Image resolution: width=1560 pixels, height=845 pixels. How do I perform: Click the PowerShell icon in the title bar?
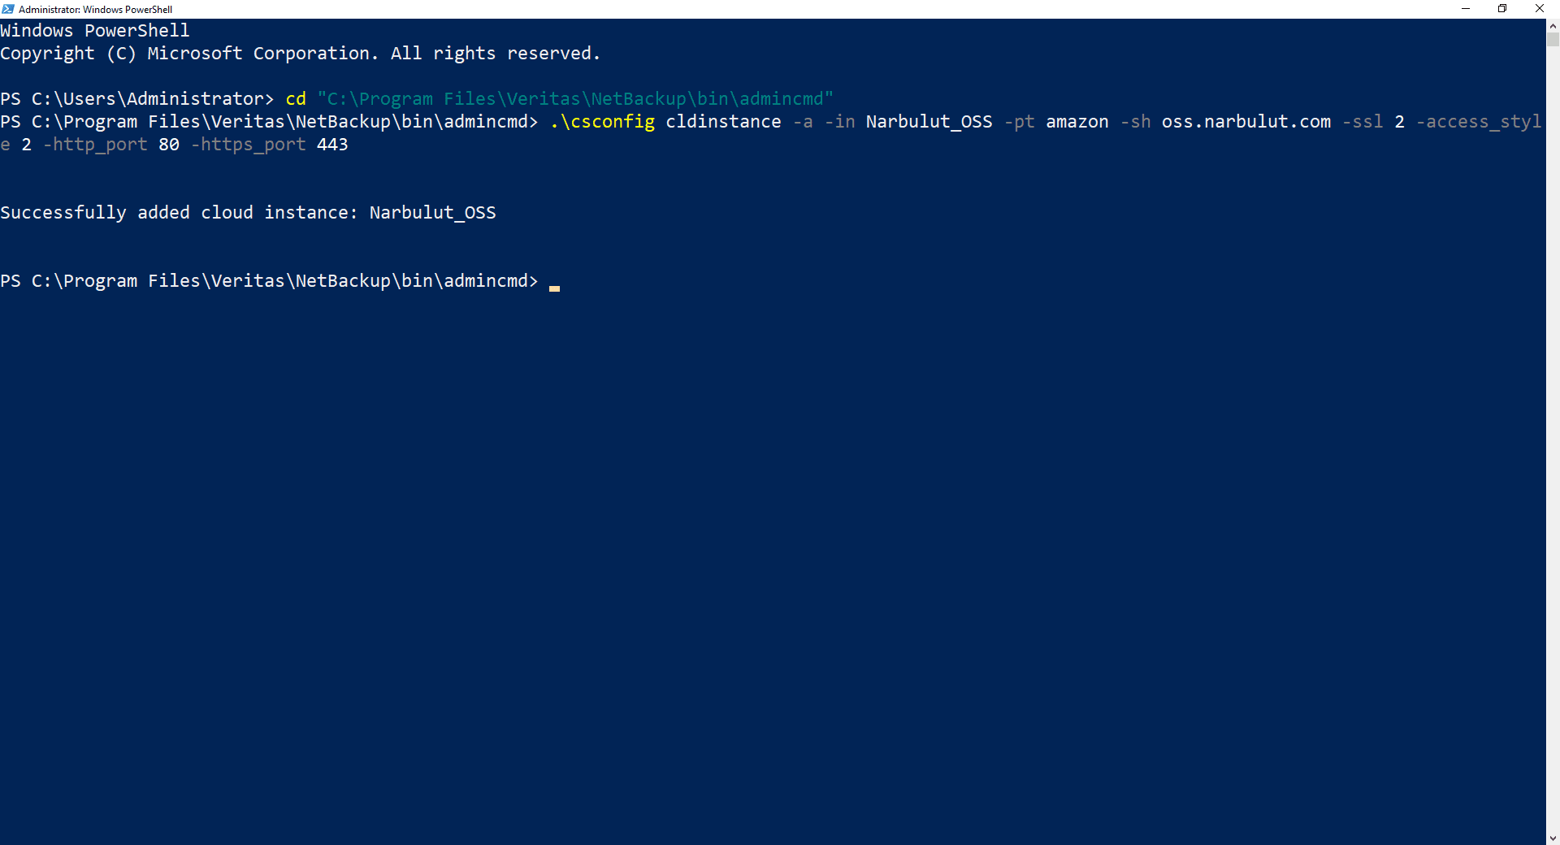(x=8, y=9)
